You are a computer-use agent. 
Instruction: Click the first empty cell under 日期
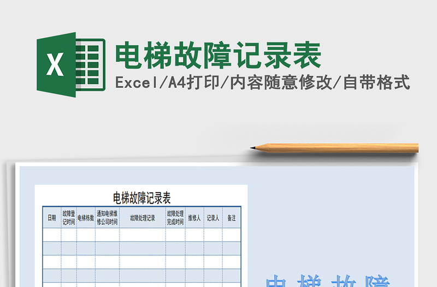52,235
